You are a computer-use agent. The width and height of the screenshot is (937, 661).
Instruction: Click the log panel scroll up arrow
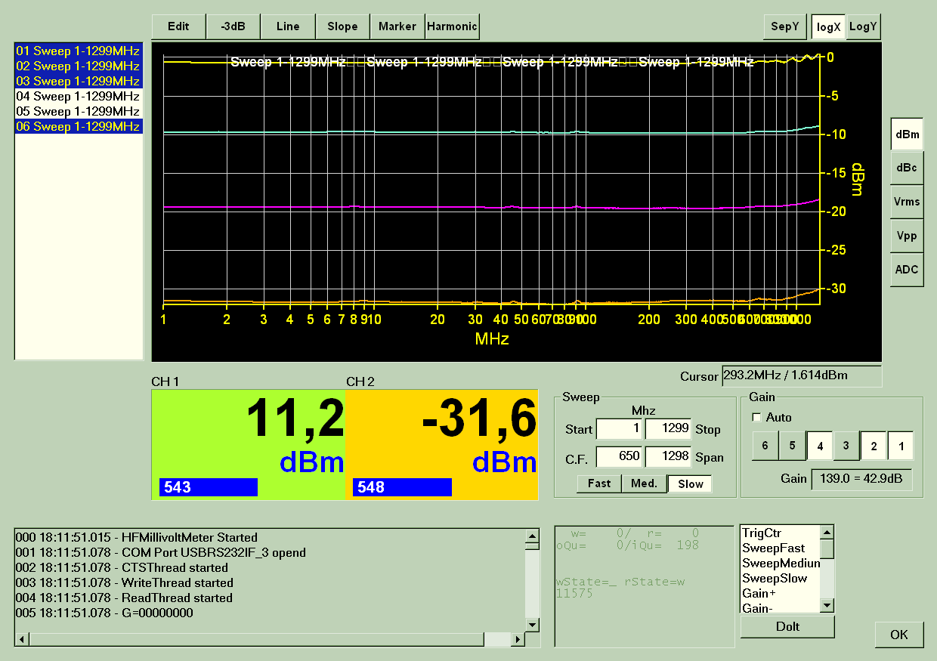(x=533, y=536)
